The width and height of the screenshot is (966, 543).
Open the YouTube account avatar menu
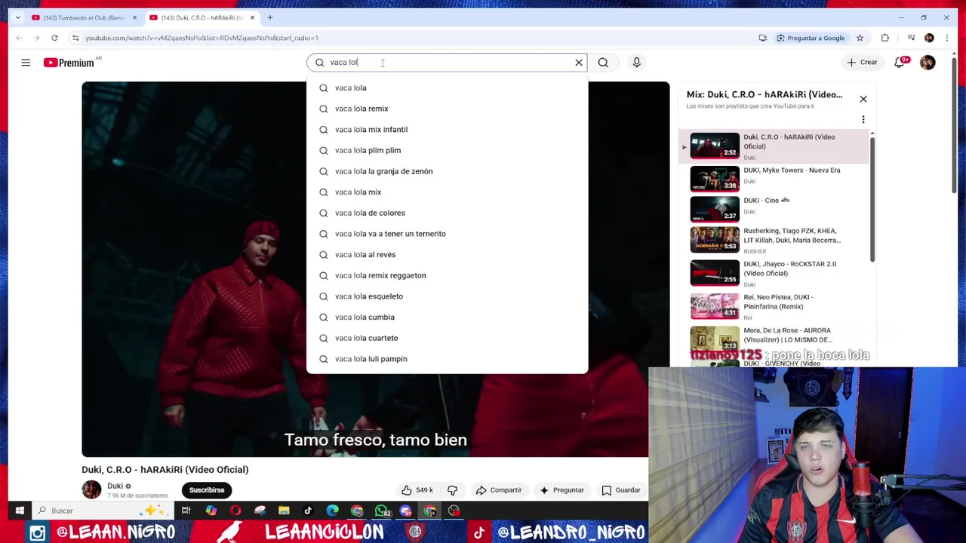click(x=928, y=63)
